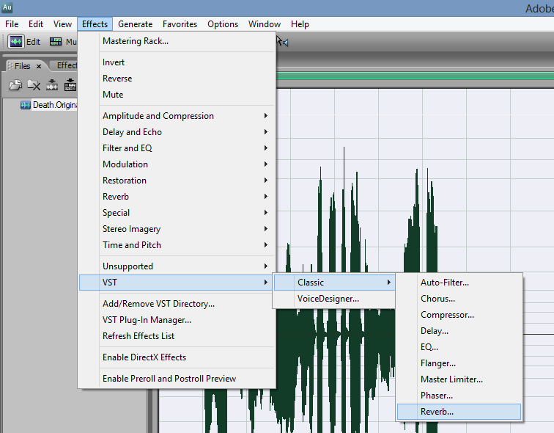Switch to Edit view waveform icon

coord(16,42)
